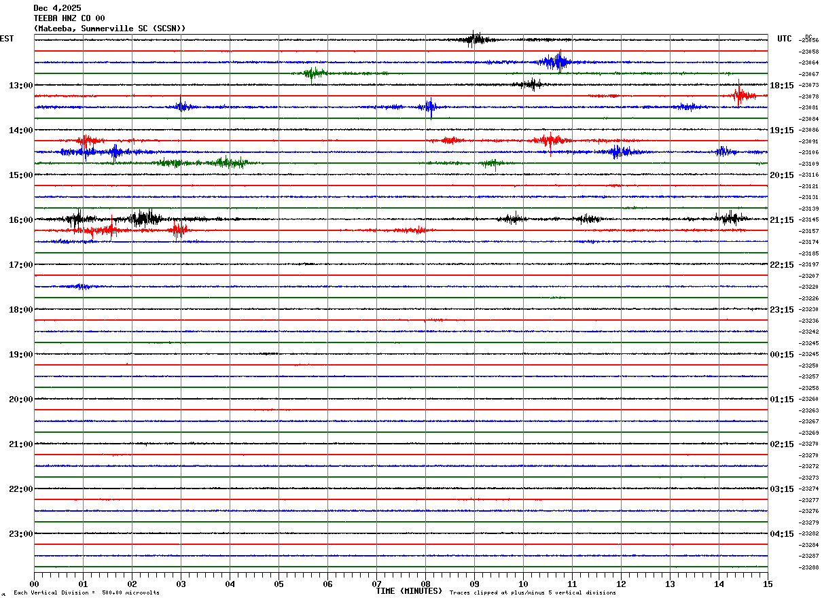Click the Each Vertical Division 500.00 microvolts note
822x602 pixels.
86,593
